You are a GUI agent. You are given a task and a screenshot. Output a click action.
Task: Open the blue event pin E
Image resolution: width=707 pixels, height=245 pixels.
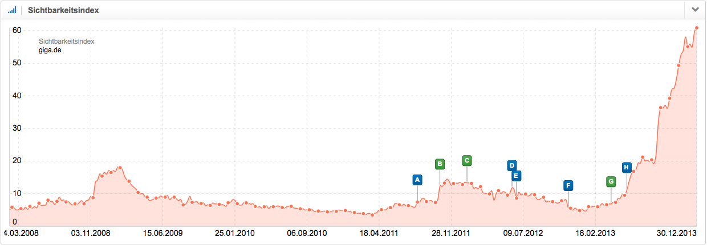coord(516,176)
